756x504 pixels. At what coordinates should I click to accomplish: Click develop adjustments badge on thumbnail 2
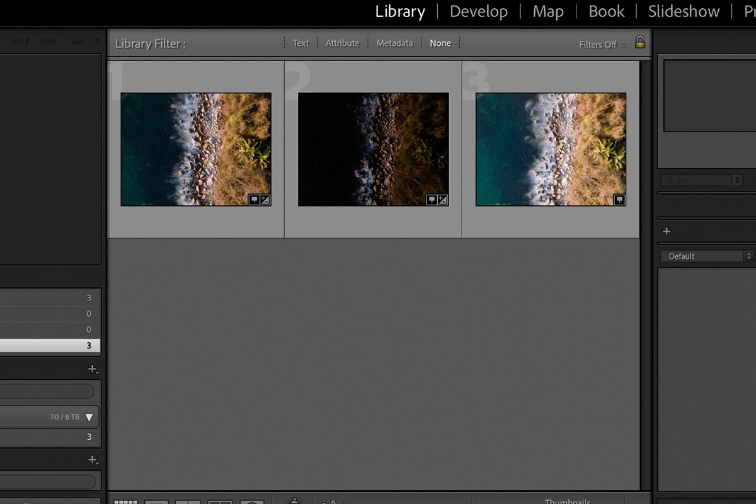[x=443, y=200]
